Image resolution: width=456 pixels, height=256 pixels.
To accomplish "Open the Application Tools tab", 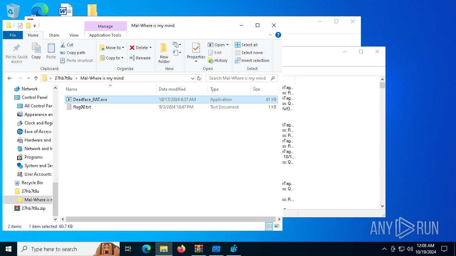I will (x=105, y=35).
